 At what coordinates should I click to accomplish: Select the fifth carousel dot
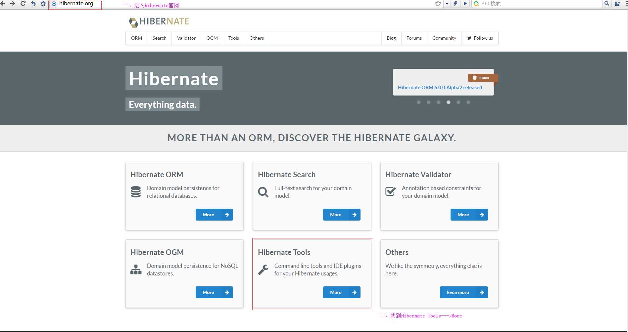pos(459,102)
